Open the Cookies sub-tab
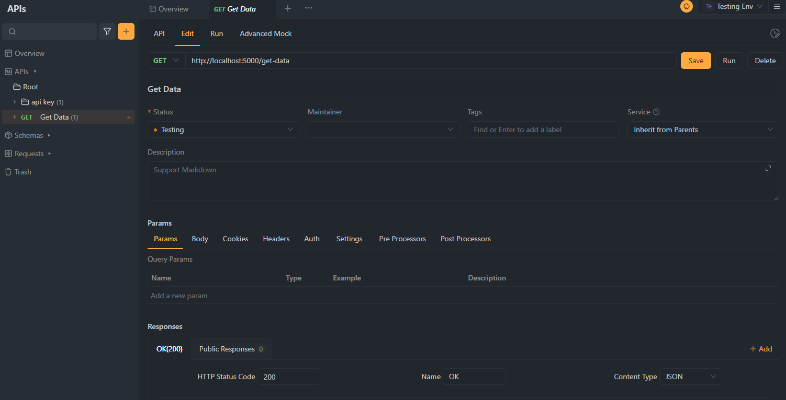Image resolution: width=786 pixels, height=400 pixels. coord(235,239)
